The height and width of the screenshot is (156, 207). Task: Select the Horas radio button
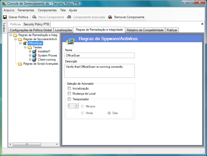tap(82, 113)
